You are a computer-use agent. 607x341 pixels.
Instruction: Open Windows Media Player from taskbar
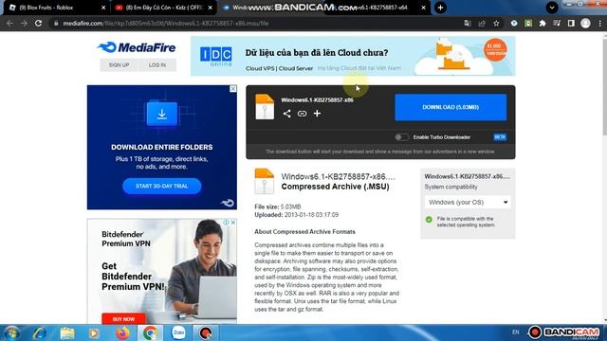point(94,332)
